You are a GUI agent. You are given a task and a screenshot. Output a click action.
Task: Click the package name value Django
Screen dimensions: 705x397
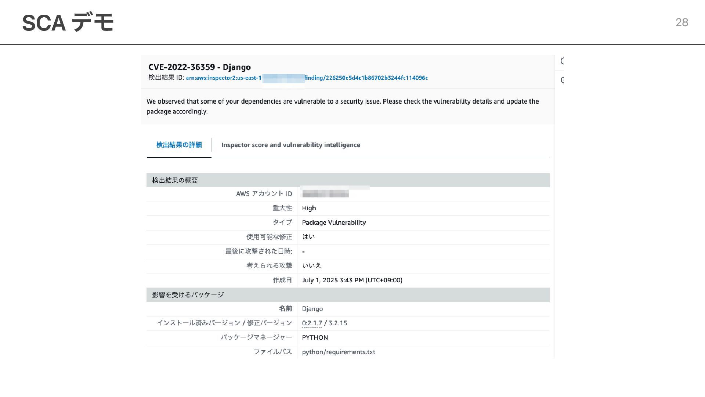pos(312,309)
